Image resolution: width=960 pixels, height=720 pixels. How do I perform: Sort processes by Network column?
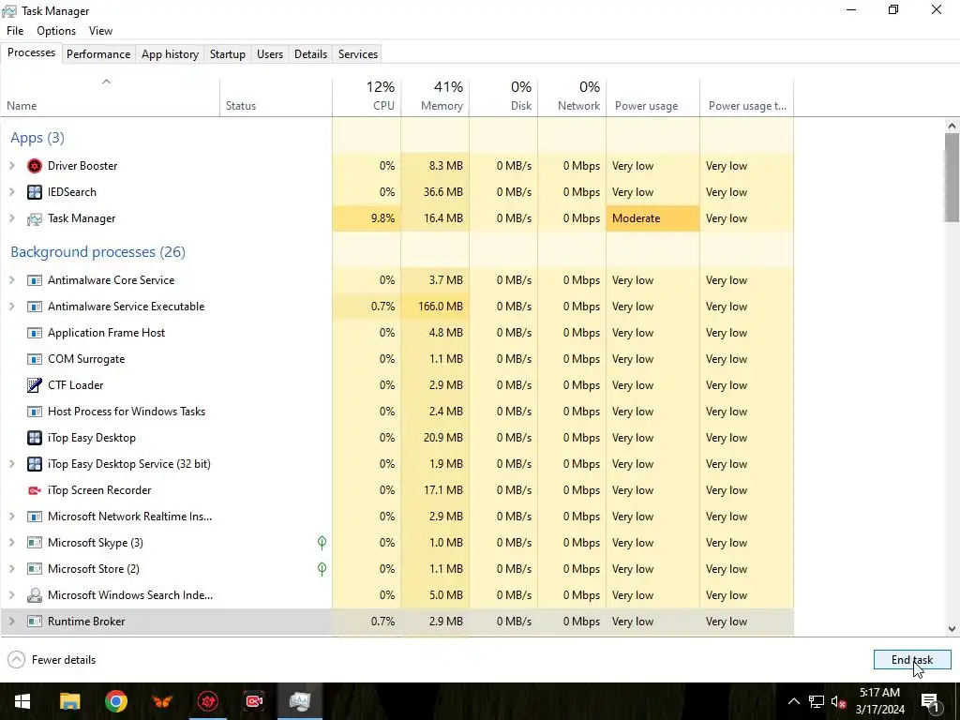tap(572, 97)
